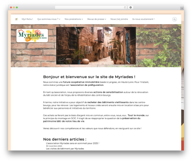
Task: Click the browser download icon beside address bar
Action: coord(131,8)
